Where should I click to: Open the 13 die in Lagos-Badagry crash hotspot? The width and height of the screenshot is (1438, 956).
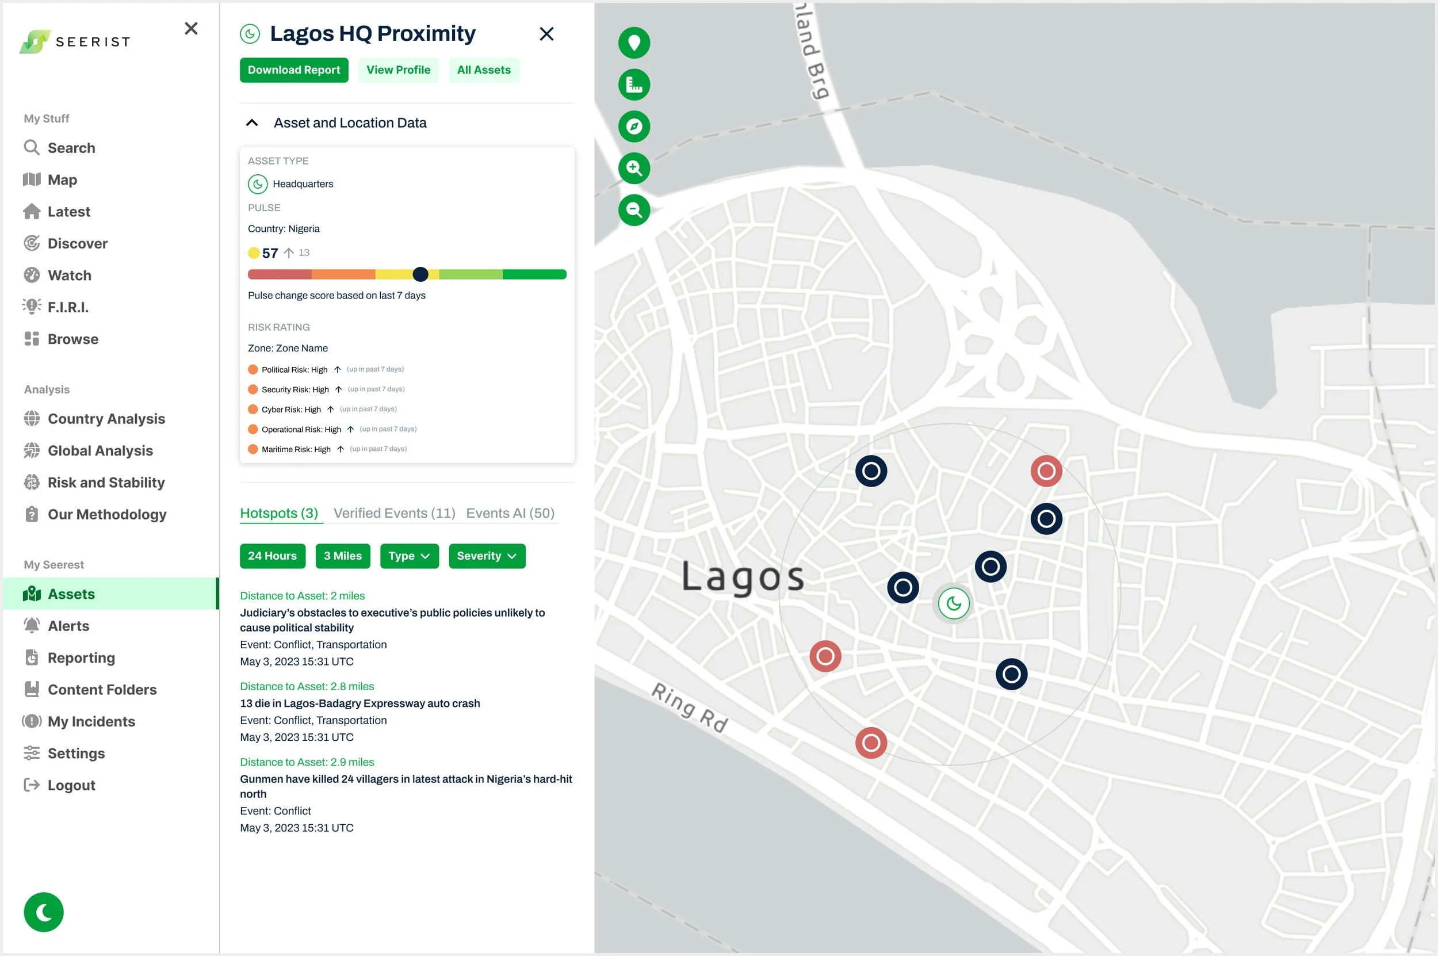coord(359,703)
